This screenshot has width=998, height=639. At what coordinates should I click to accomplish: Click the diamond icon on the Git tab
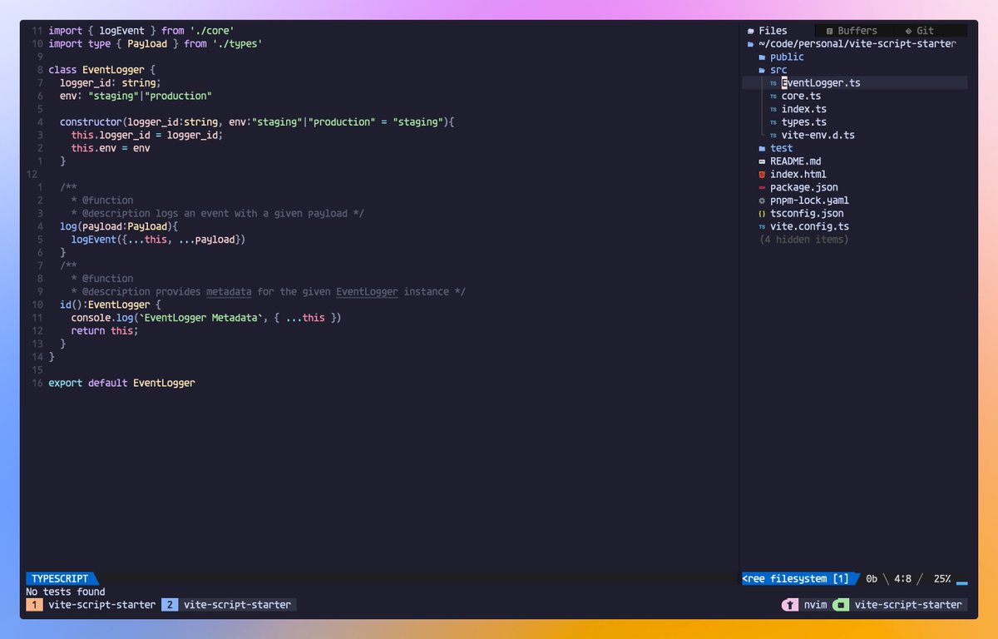point(908,30)
